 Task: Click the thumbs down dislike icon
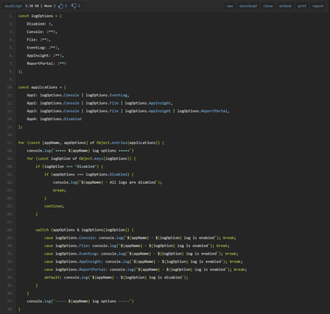(74, 6)
